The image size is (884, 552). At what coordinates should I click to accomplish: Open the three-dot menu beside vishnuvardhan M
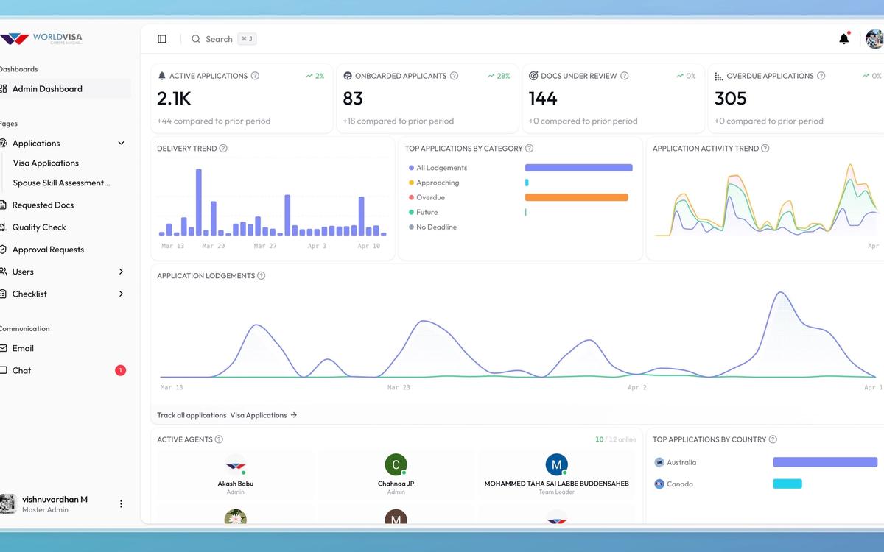(x=121, y=503)
